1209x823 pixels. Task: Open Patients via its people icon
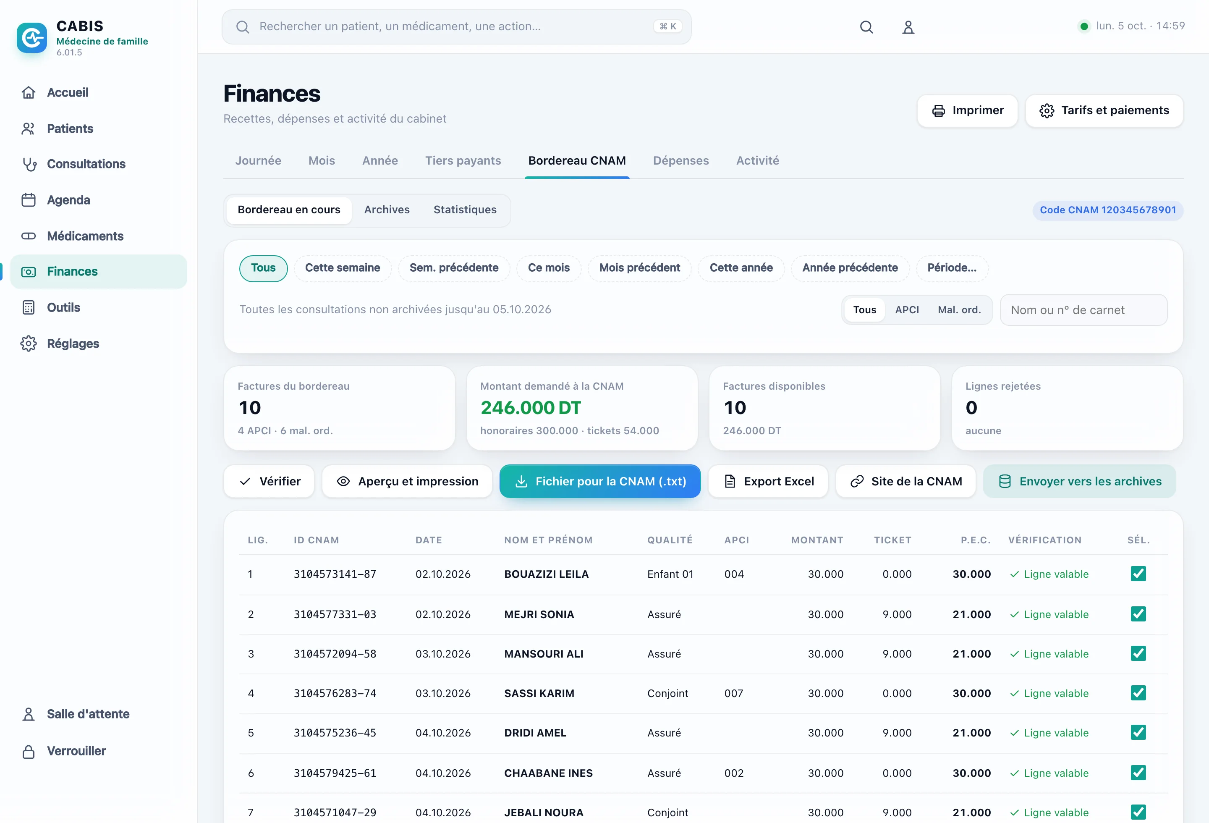click(x=29, y=128)
